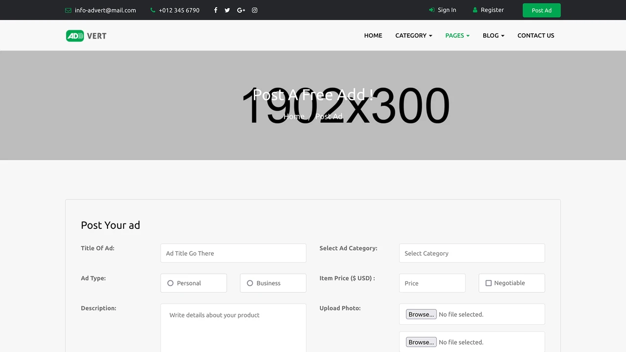Click the +012 345 6790 phone number
The image size is (626, 352).
pyautogui.click(x=179, y=10)
